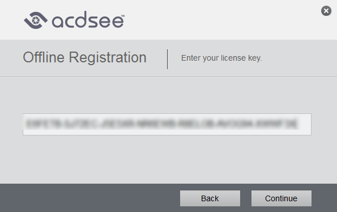Click empty gray area below the license field
This screenshot has height=212, width=337.
pyautogui.click(x=167, y=159)
